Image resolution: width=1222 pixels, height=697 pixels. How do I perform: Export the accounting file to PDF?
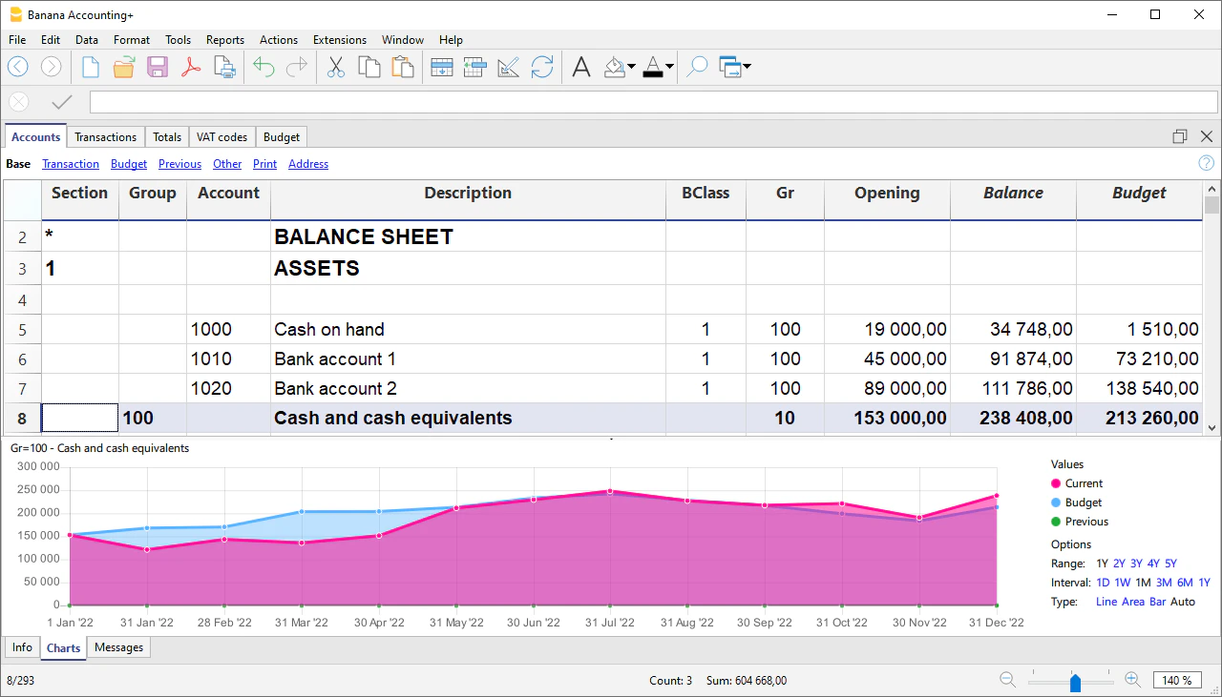(x=191, y=67)
